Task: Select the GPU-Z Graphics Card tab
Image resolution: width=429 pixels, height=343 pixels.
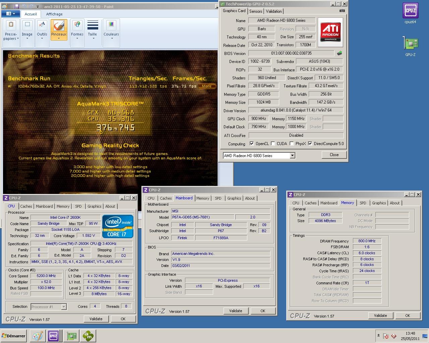Action: point(234,11)
